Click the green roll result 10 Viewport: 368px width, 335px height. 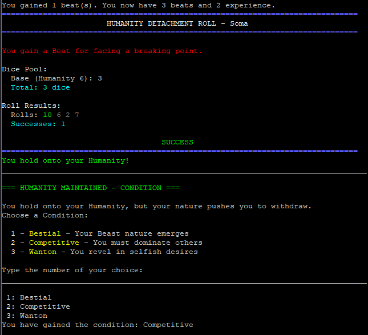[x=47, y=115]
